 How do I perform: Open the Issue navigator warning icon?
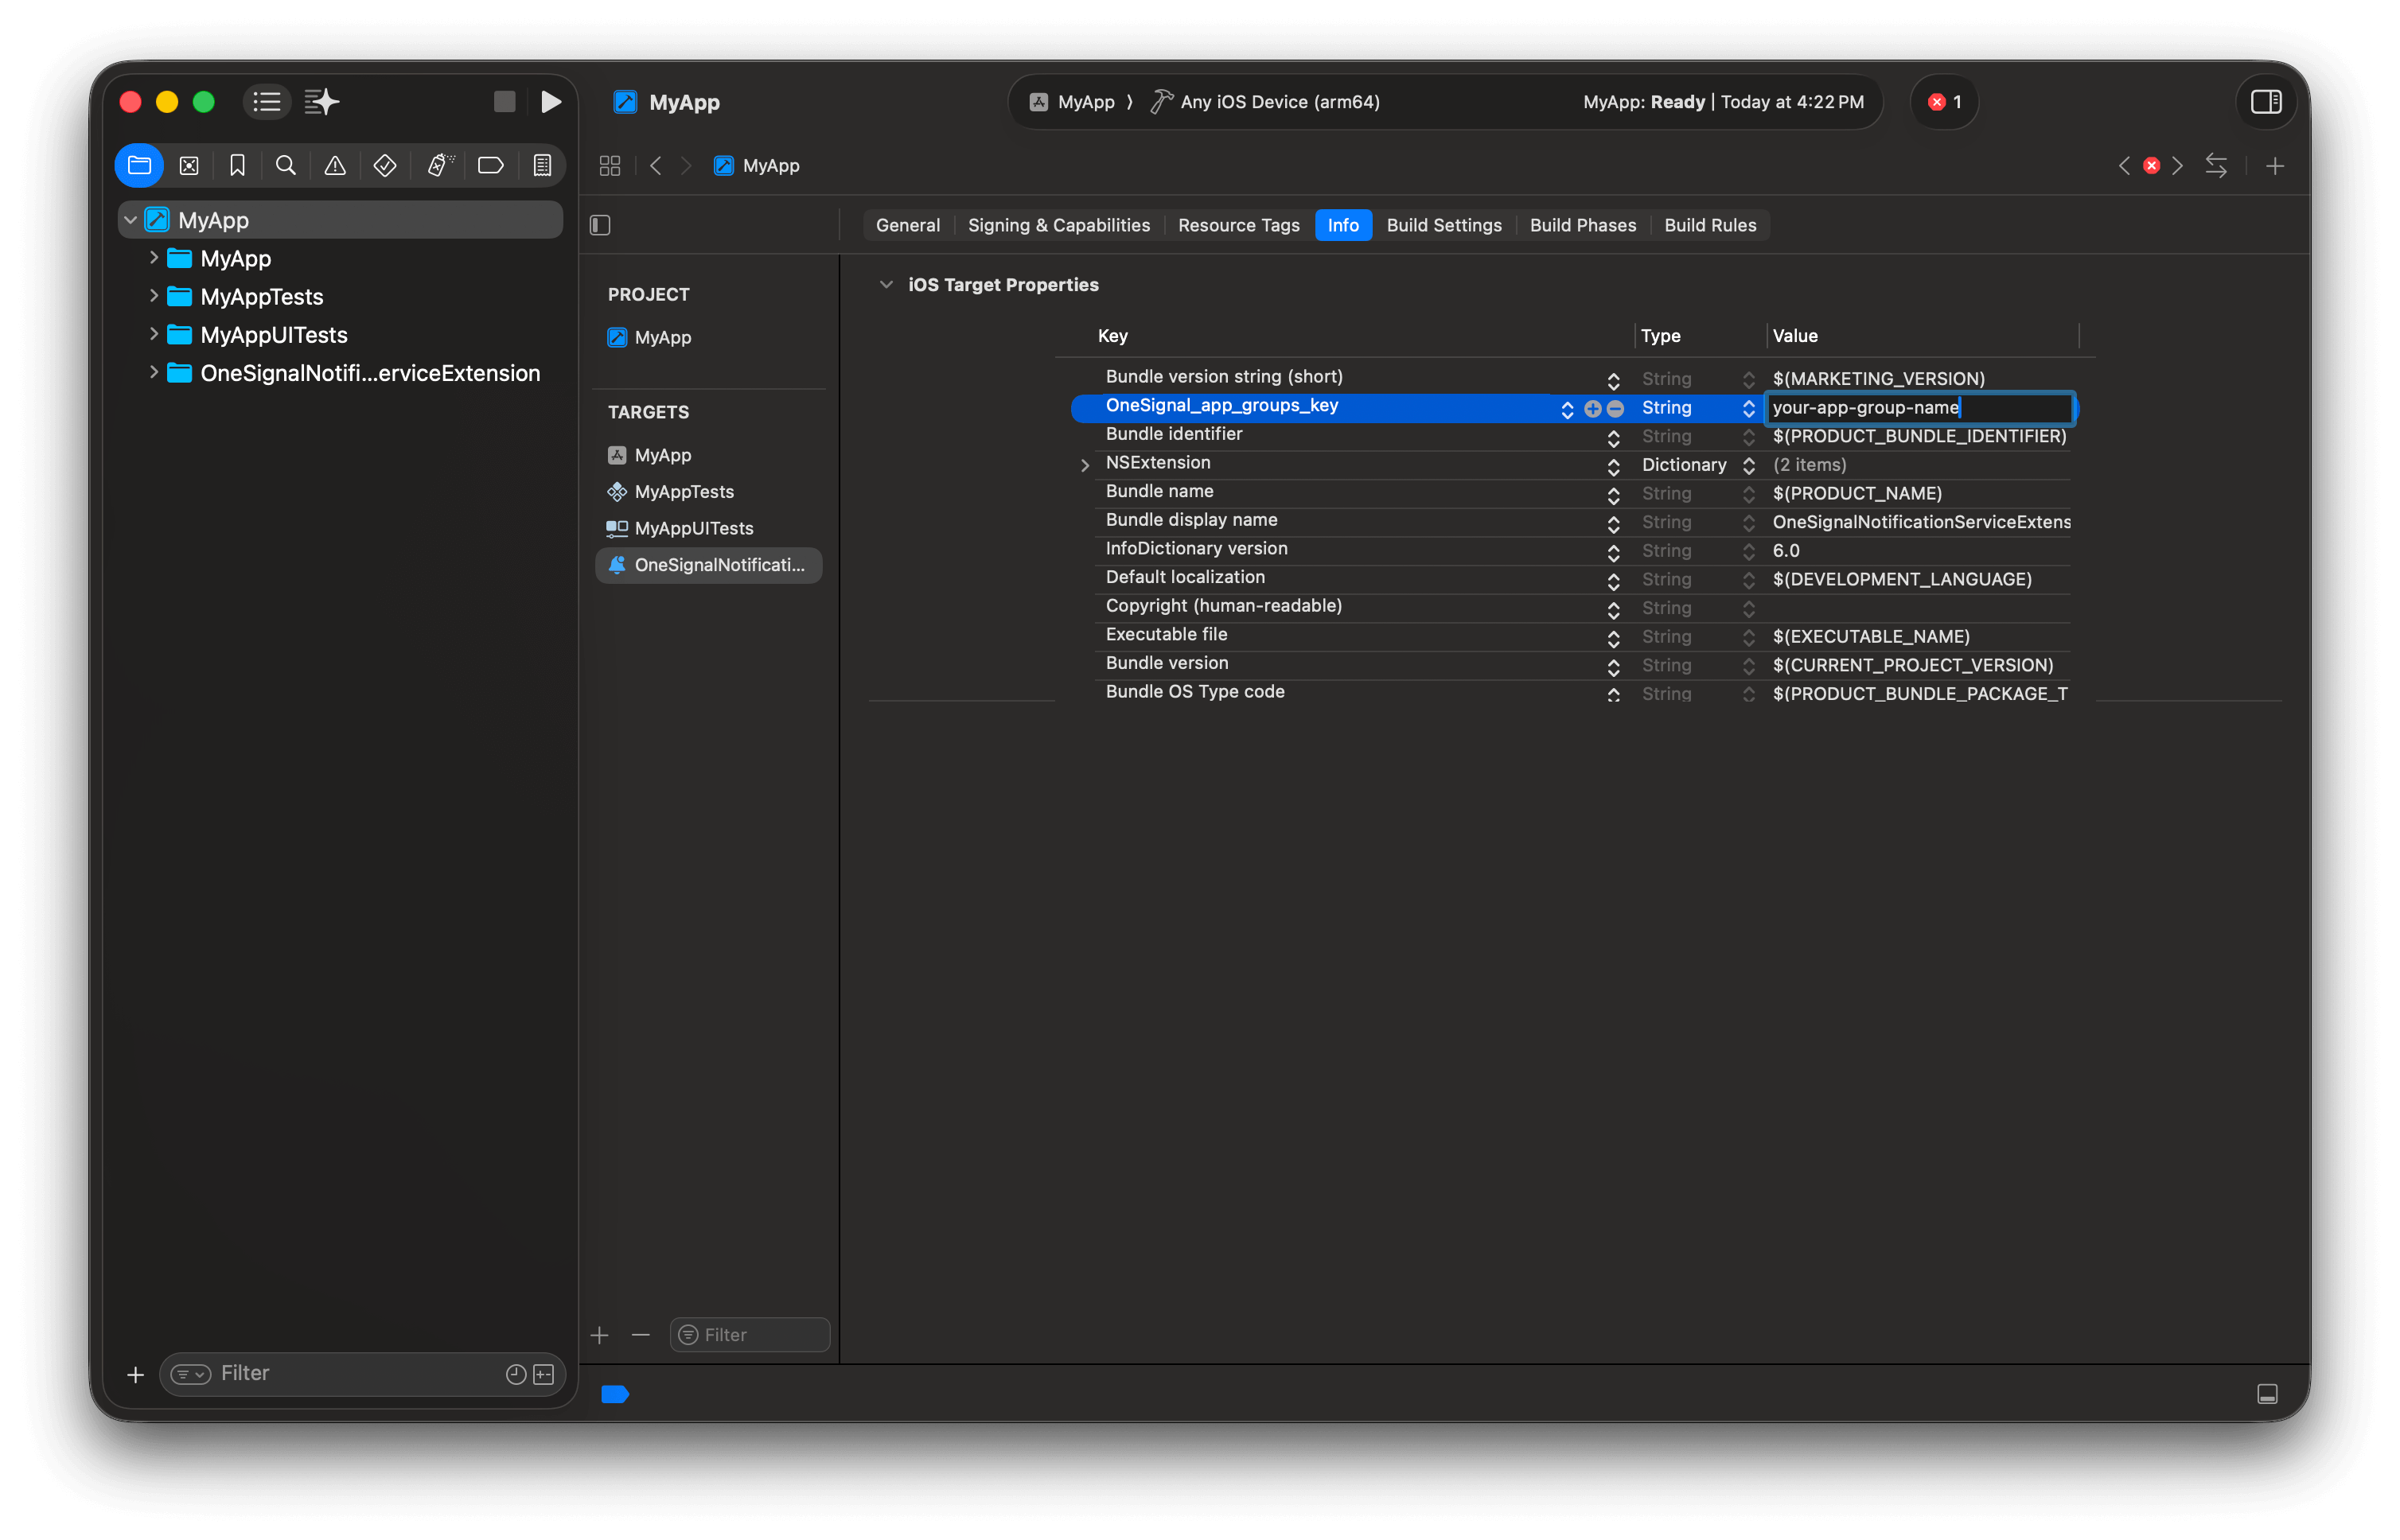coord(334,165)
